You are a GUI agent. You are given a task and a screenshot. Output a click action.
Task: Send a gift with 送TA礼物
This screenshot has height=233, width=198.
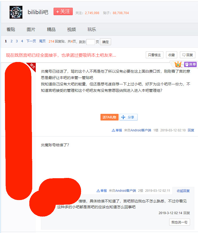[x=109, y=117]
